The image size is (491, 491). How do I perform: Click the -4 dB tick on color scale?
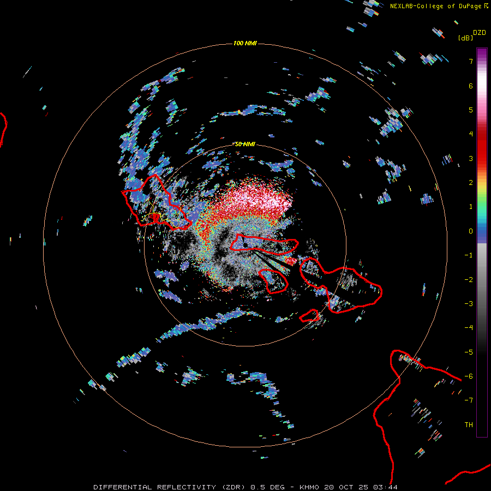[469, 328]
